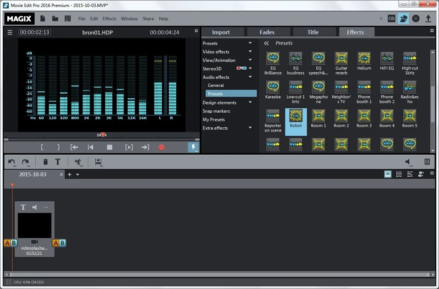This screenshot has width=439, height=289.
Task: Toggle the highlighted edit mode icon in top bar
Action: pos(403,19)
